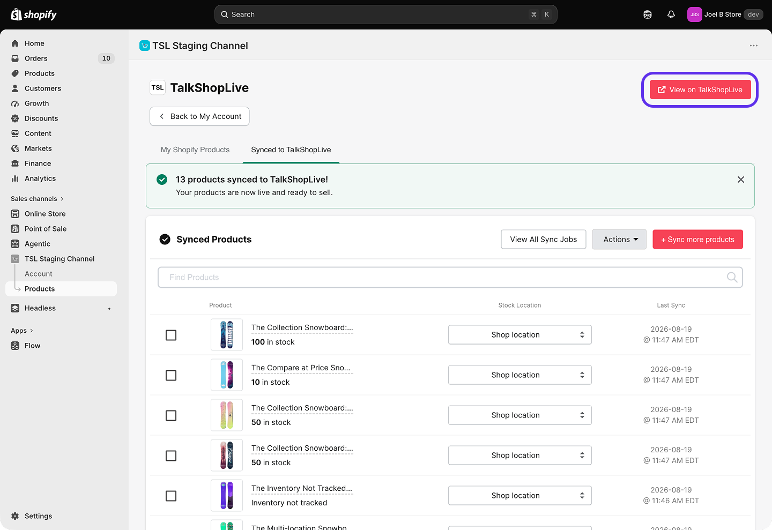Open stock location dropdown for dark red snowboard row
The width and height of the screenshot is (772, 530).
coord(520,456)
